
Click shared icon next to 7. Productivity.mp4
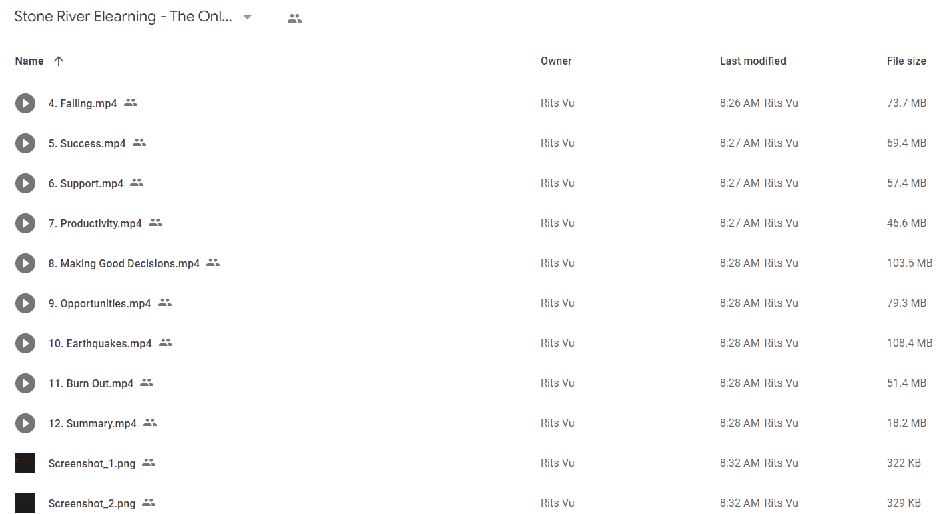(155, 223)
